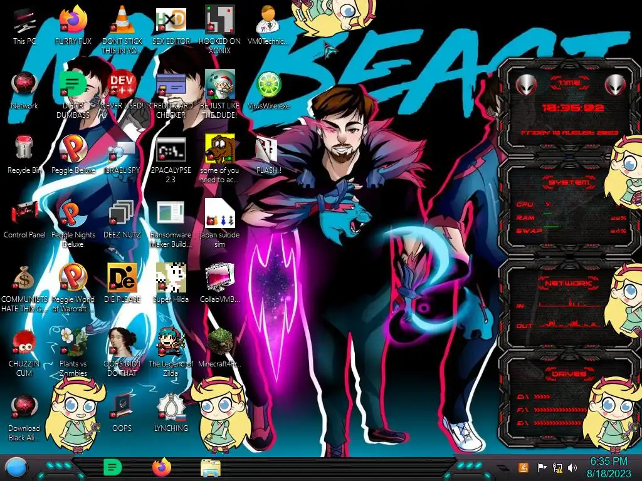Viewport: 642px width, 481px height.
Task: Click the left alien head logo on the widget
Action: click(526, 85)
